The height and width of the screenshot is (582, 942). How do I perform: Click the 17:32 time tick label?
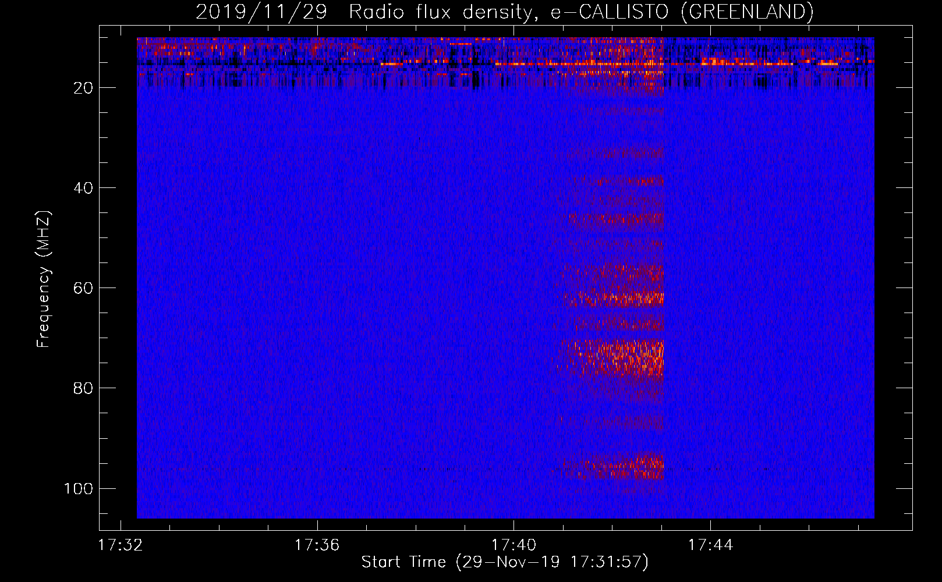pyautogui.click(x=121, y=545)
